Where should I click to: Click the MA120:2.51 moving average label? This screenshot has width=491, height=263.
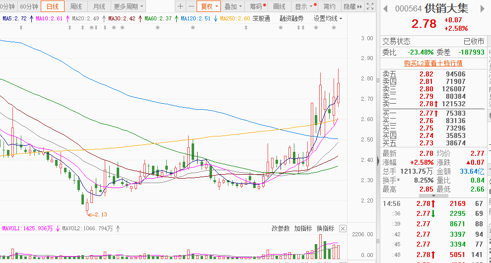[196, 19]
